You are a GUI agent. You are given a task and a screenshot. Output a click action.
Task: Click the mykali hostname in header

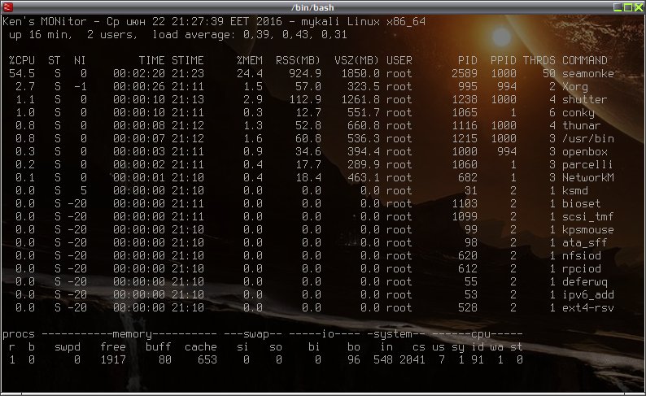pos(320,21)
